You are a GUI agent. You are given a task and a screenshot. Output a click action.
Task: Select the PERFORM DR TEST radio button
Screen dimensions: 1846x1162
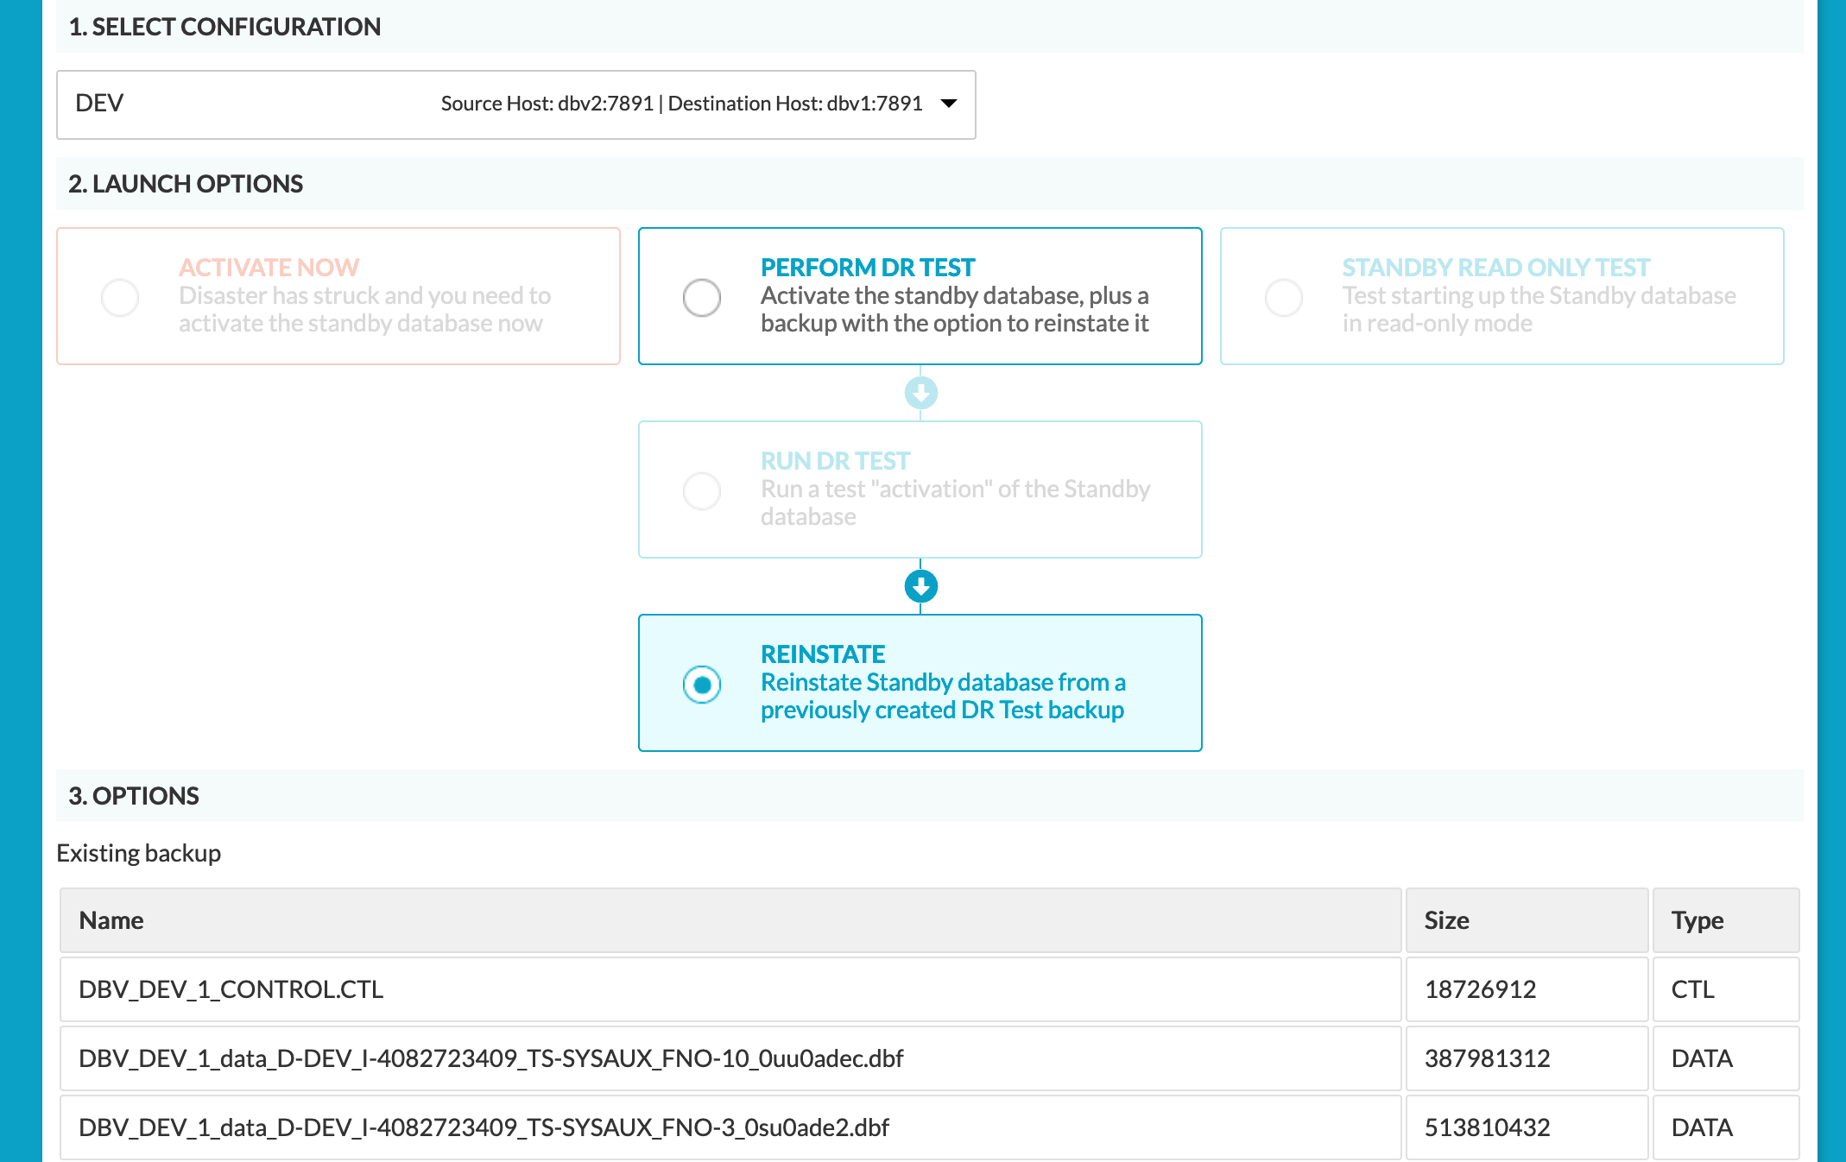pyautogui.click(x=700, y=294)
